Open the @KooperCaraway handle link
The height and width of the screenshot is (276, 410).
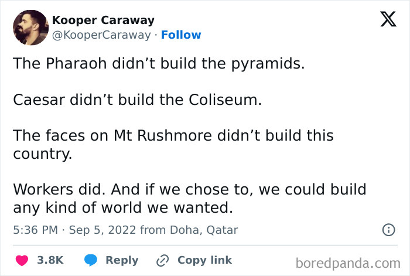pos(101,35)
